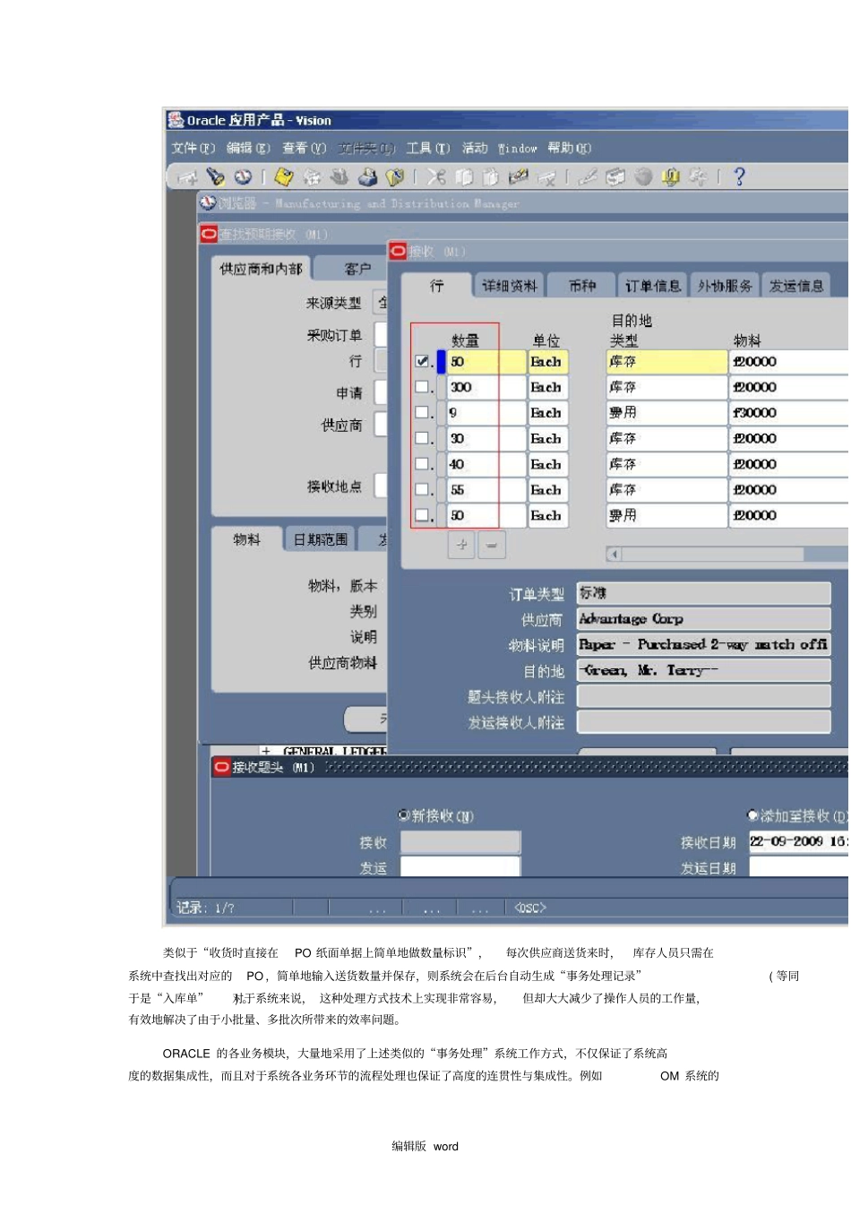Switch to the 币种 tab
Viewport: 851px width, 1205px height.
pos(582,286)
